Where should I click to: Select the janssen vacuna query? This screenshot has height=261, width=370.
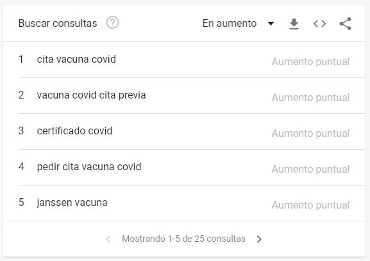click(x=72, y=203)
